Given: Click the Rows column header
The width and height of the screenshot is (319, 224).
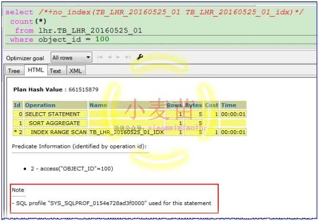Looking at the screenshot, I should (174, 105).
